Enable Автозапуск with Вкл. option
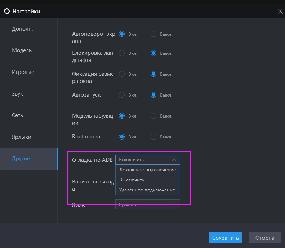 coord(122,95)
